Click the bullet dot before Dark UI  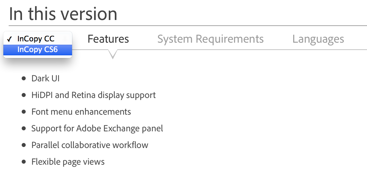tap(23, 79)
